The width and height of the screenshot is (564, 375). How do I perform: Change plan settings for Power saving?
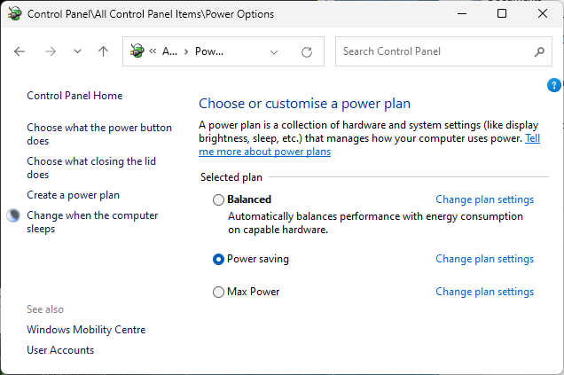(x=484, y=259)
